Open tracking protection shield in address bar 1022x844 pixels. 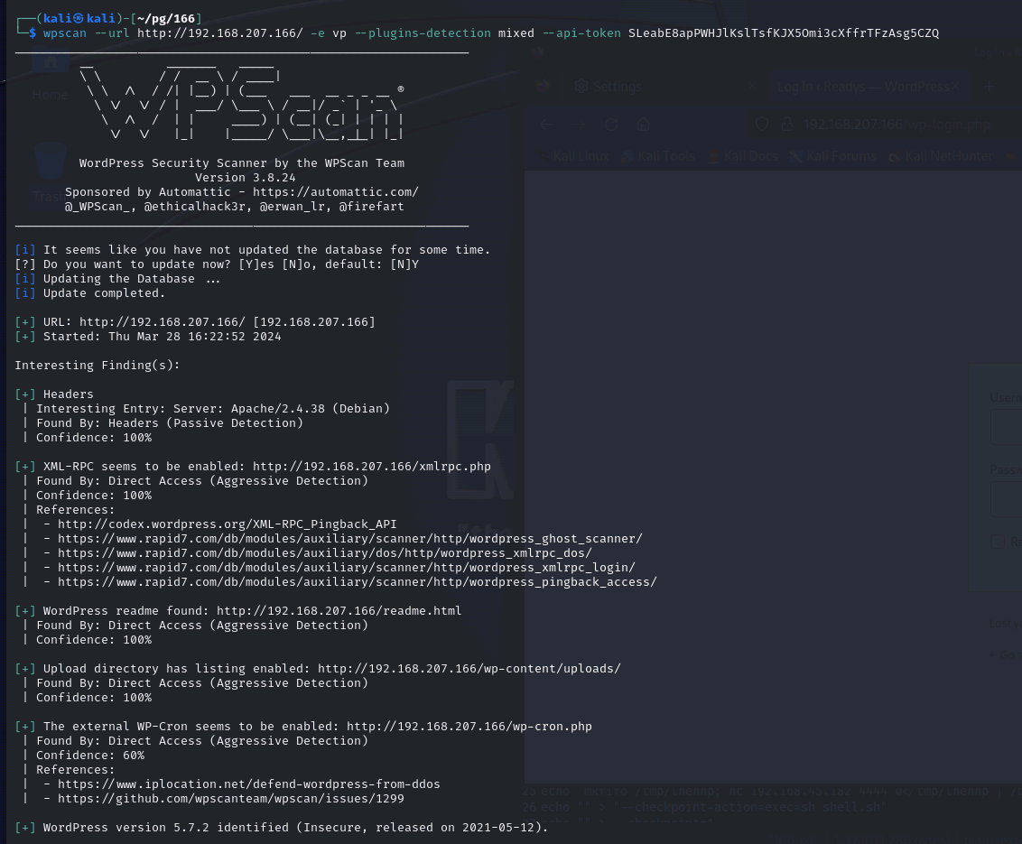click(761, 124)
